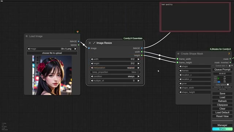234x132 pixels.
Task: Click the Clear button
Action: 222,109
